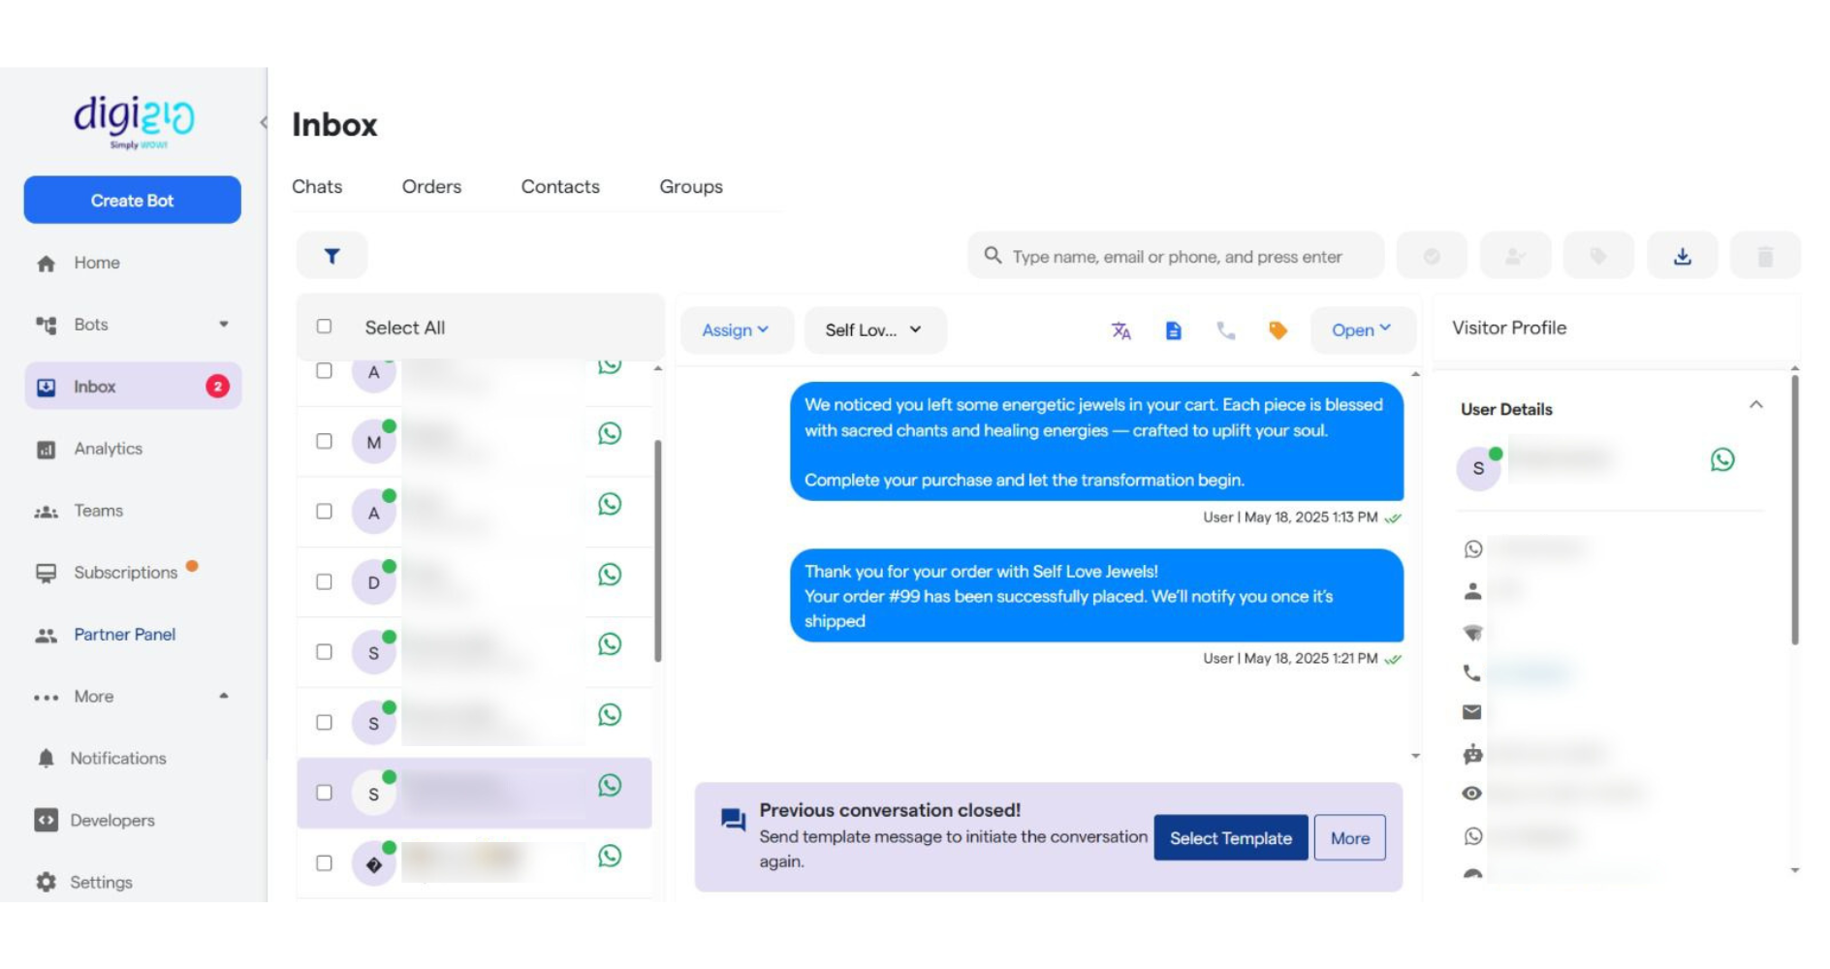
Task: Open the Assign dropdown
Action: (736, 330)
